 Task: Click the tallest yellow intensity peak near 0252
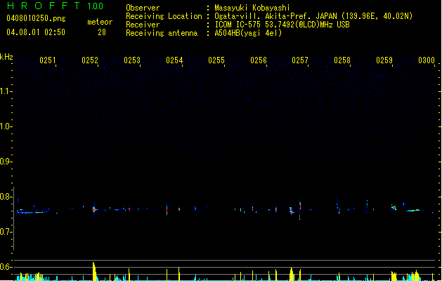coord(94,271)
